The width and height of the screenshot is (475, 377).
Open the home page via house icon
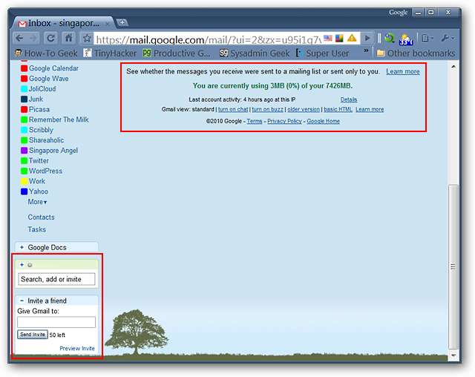coord(69,38)
